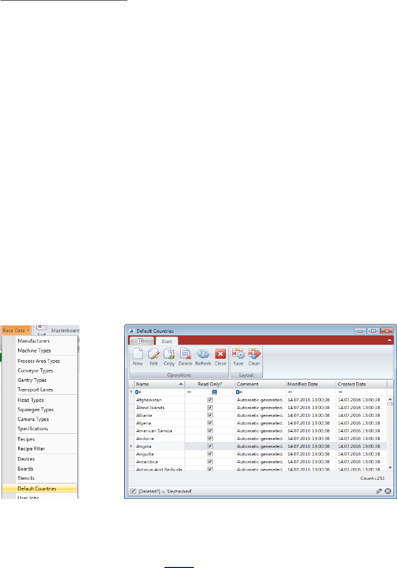Click the Save layout icon
Viewport: 397px width, 568px height.
click(x=239, y=354)
